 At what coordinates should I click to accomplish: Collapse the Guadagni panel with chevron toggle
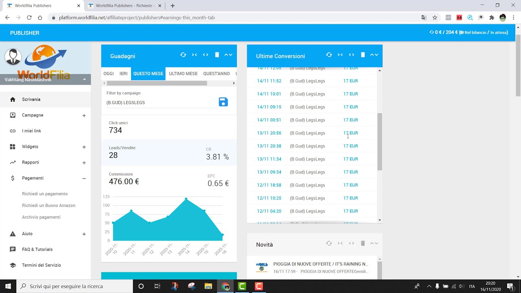pyautogui.click(x=228, y=55)
